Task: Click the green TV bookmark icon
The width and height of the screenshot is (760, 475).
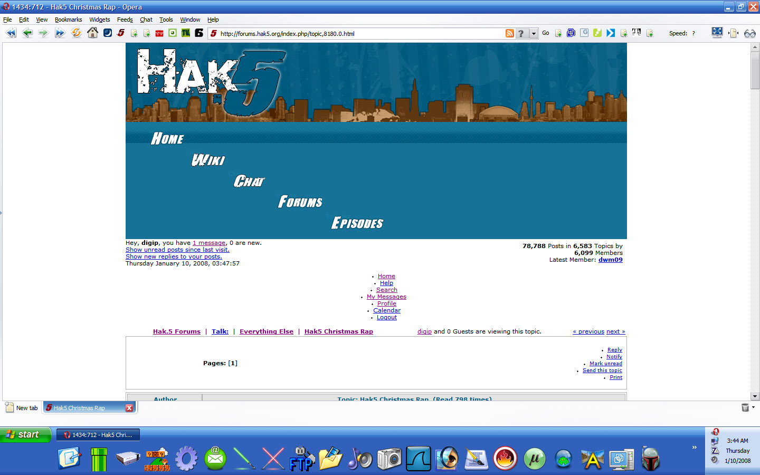Action: click(x=186, y=33)
